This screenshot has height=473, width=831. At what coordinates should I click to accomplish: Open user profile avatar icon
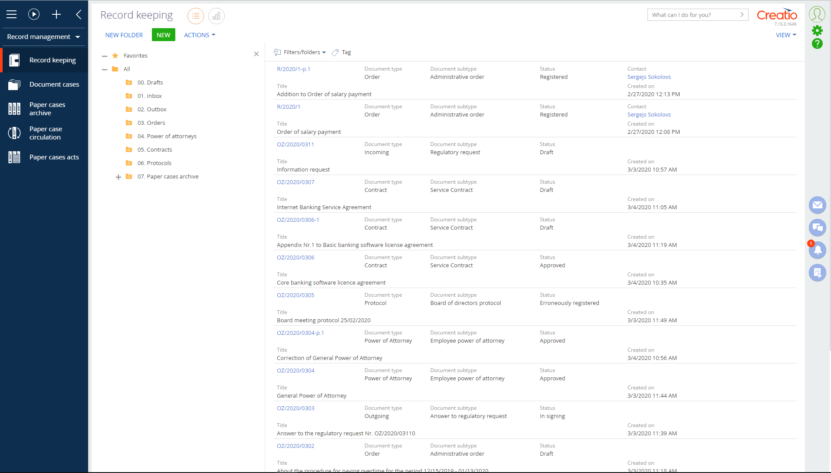(817, 14)
